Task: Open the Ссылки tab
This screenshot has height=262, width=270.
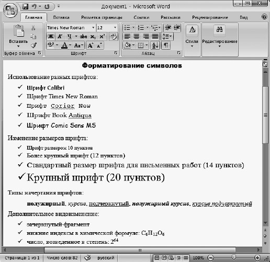Action: (x=141, y=17)
